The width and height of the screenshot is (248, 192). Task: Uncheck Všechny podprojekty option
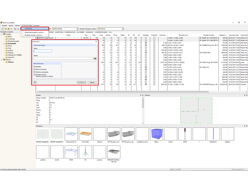coord(35,72)
